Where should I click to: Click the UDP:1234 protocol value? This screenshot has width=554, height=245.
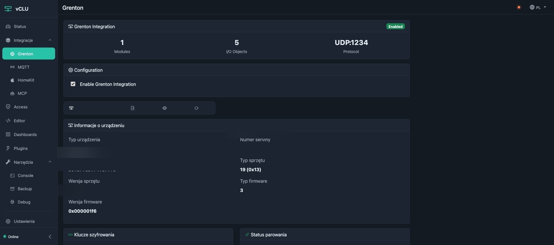351,43
